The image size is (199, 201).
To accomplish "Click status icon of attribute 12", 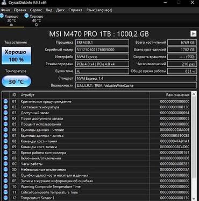I will click(x=6, y=198).
